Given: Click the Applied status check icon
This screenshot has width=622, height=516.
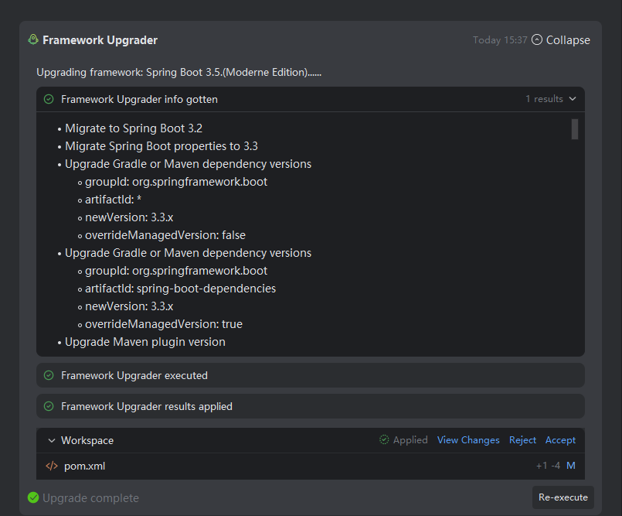Looking at the screenshot, I should pyautogui.click(x=384, y=439).
